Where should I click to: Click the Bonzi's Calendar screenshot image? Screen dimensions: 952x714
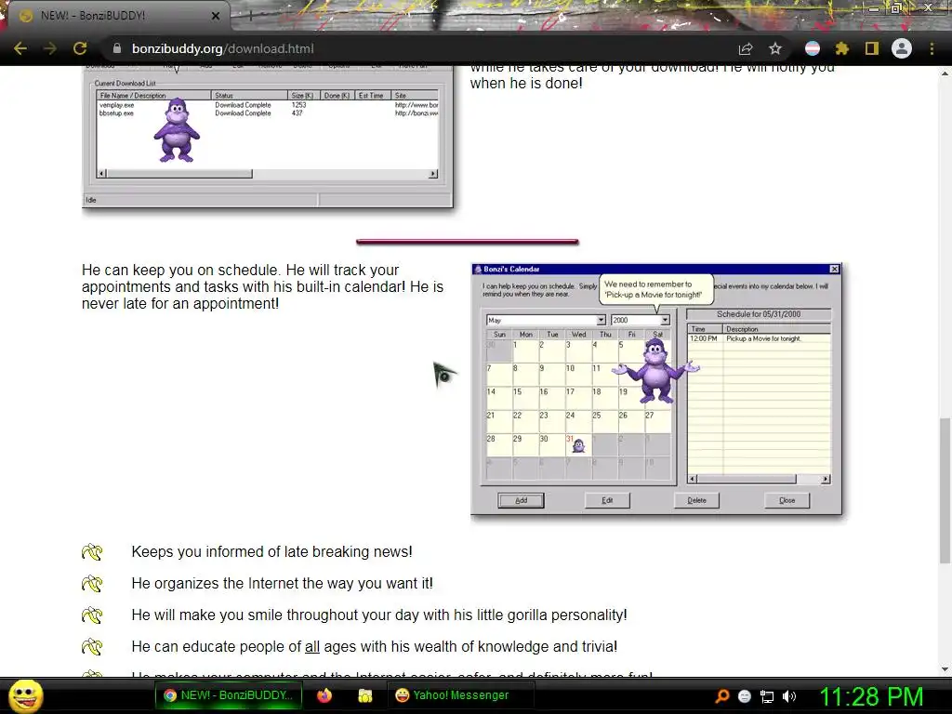pyautogui.click(x=656, y=390)
